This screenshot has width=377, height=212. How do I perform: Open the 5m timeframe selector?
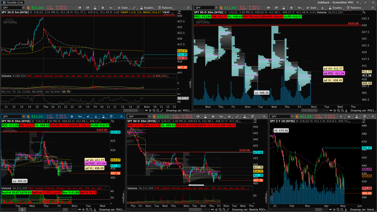[111, 8]
